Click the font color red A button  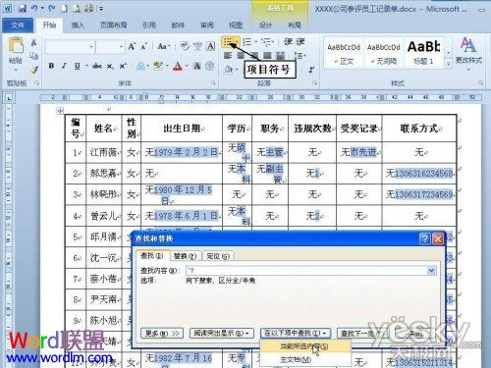[x=178, y=67]
